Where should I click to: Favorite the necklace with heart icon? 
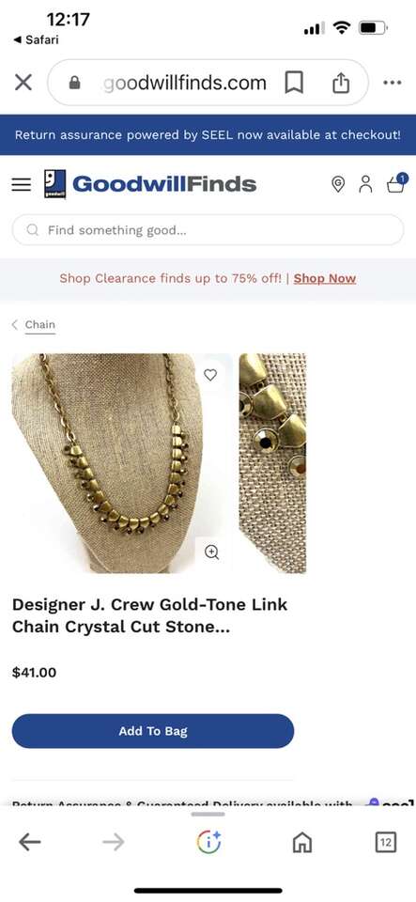[x=211, y=375]
